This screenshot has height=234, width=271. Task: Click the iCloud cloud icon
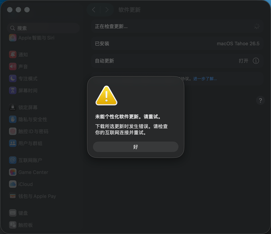point(13,184)
